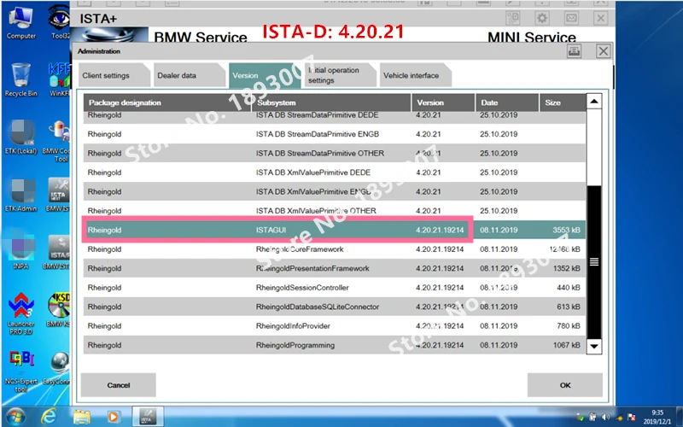Viewport: 683px width, 427px height.
Task: Open the EasyConnect desktop icon
Action: pyautogui.click(x=58, y=368)
